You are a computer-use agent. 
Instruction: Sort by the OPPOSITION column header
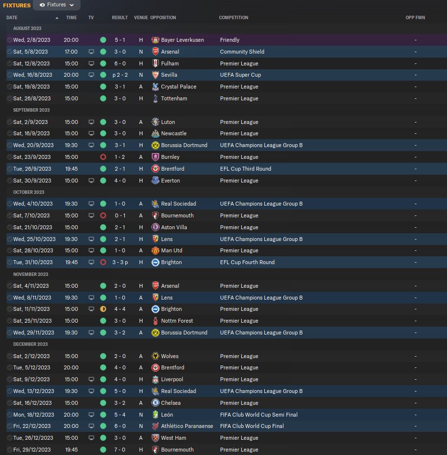pos(163,18)
